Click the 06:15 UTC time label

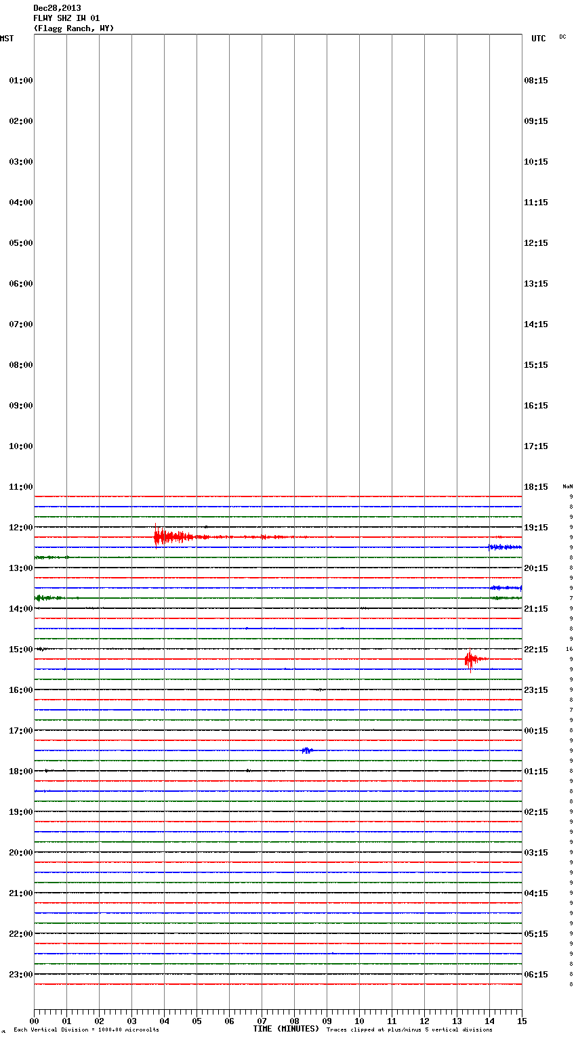pos(536,975)
